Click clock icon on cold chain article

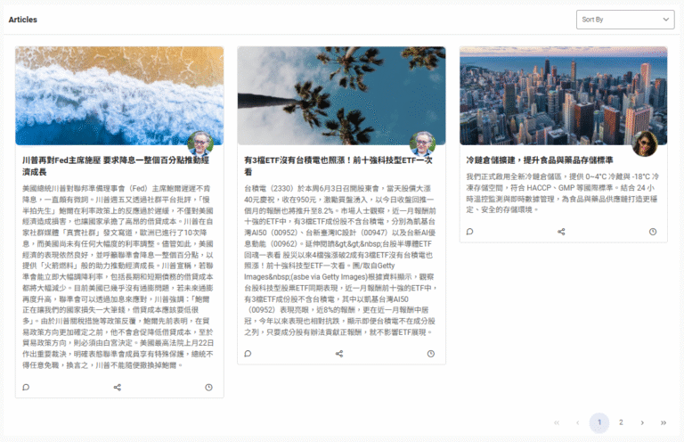pyautogui.click(x=653, y=232)
